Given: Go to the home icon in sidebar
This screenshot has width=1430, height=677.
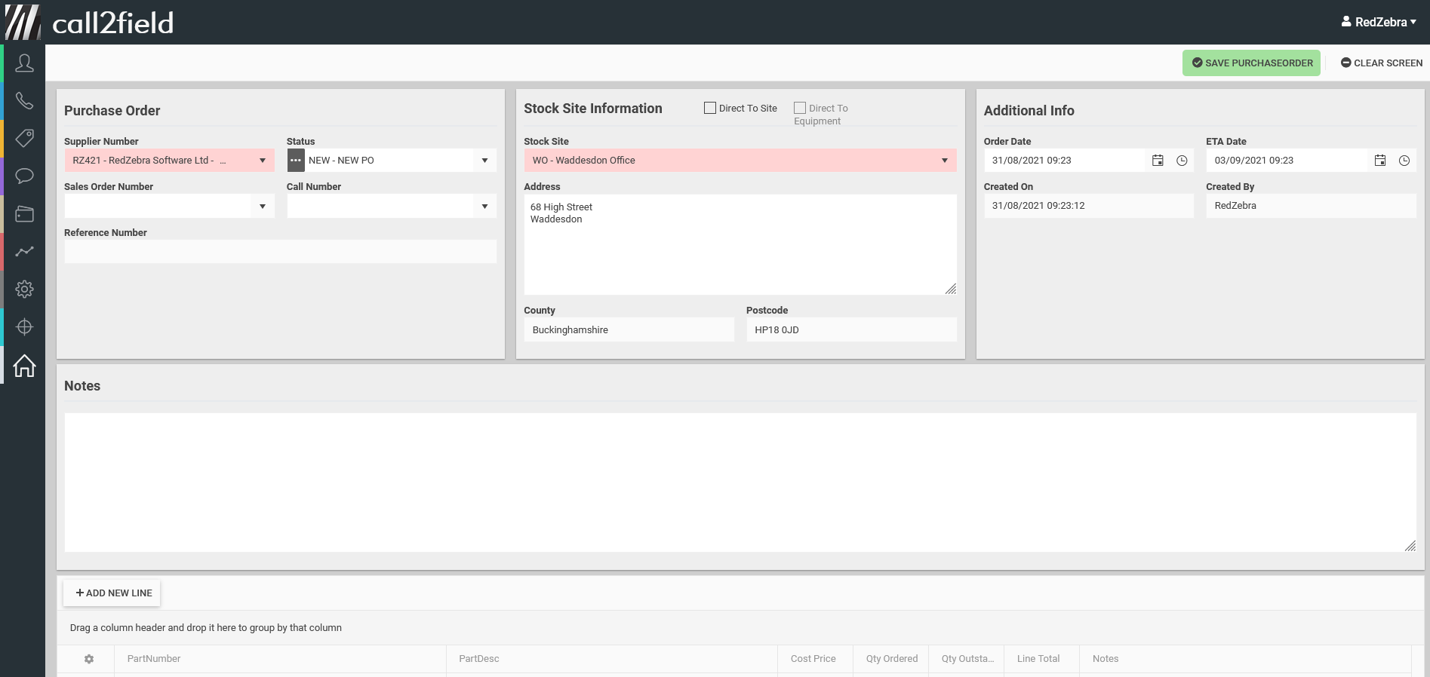Looking at the screenshot, I should [x=24, y=366].
